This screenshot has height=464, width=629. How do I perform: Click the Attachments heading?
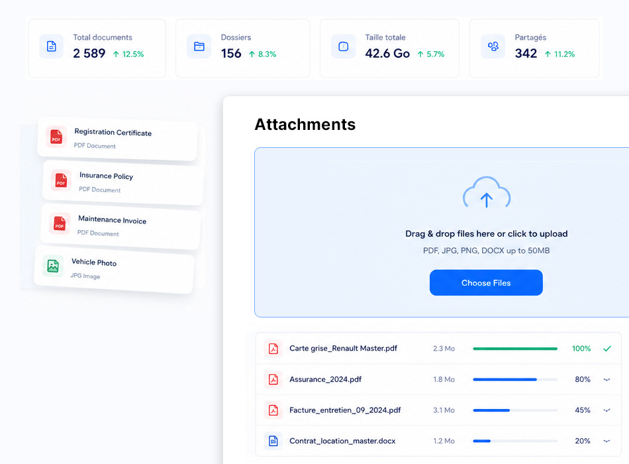(305, 125)
